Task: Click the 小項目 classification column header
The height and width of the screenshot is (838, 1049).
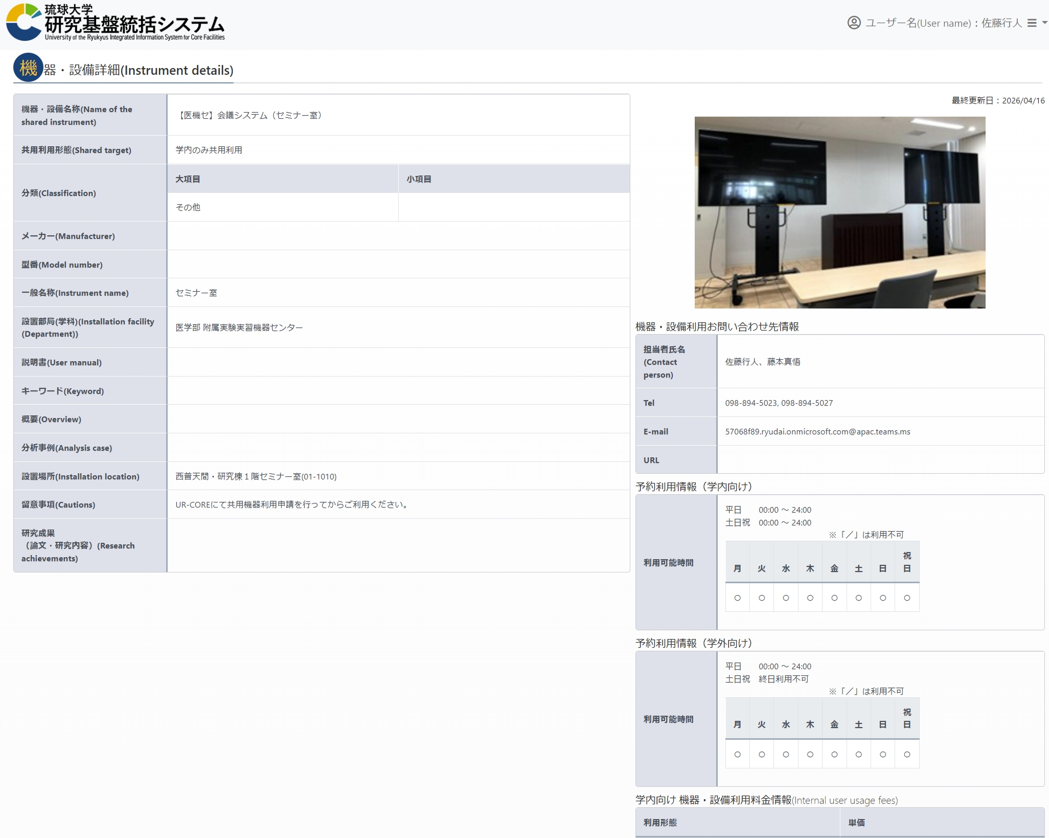Action: [x=419, y=179]
